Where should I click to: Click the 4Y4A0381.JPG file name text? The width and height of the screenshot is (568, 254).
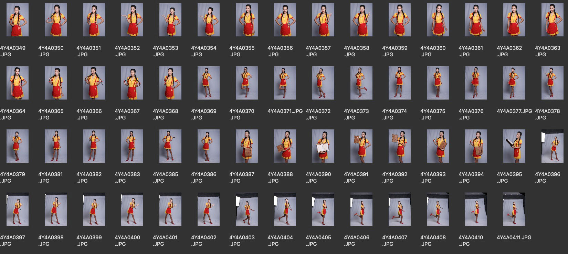click(50, 177)
